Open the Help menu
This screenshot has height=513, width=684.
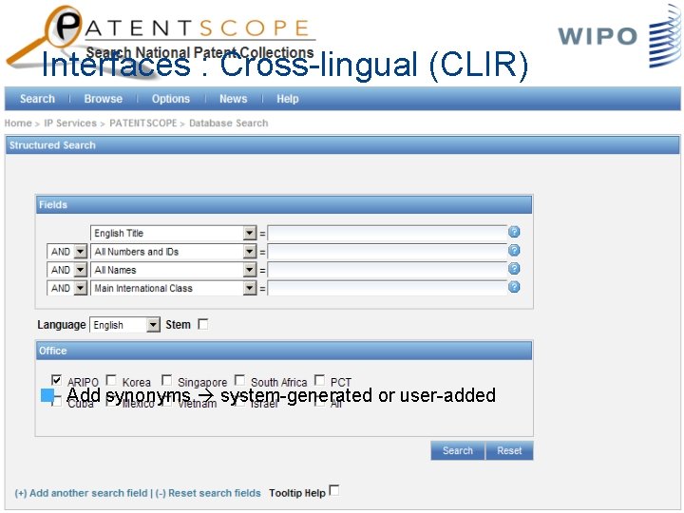[x=288, y=99]
